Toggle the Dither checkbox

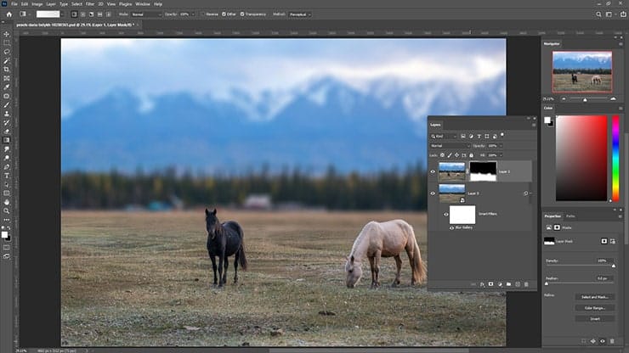[224, 14]
